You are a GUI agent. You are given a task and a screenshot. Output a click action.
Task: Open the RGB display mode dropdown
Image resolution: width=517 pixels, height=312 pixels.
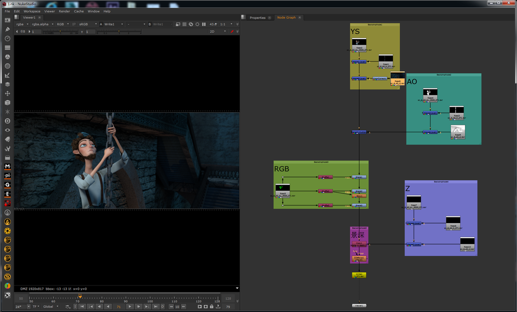point(63,24)
